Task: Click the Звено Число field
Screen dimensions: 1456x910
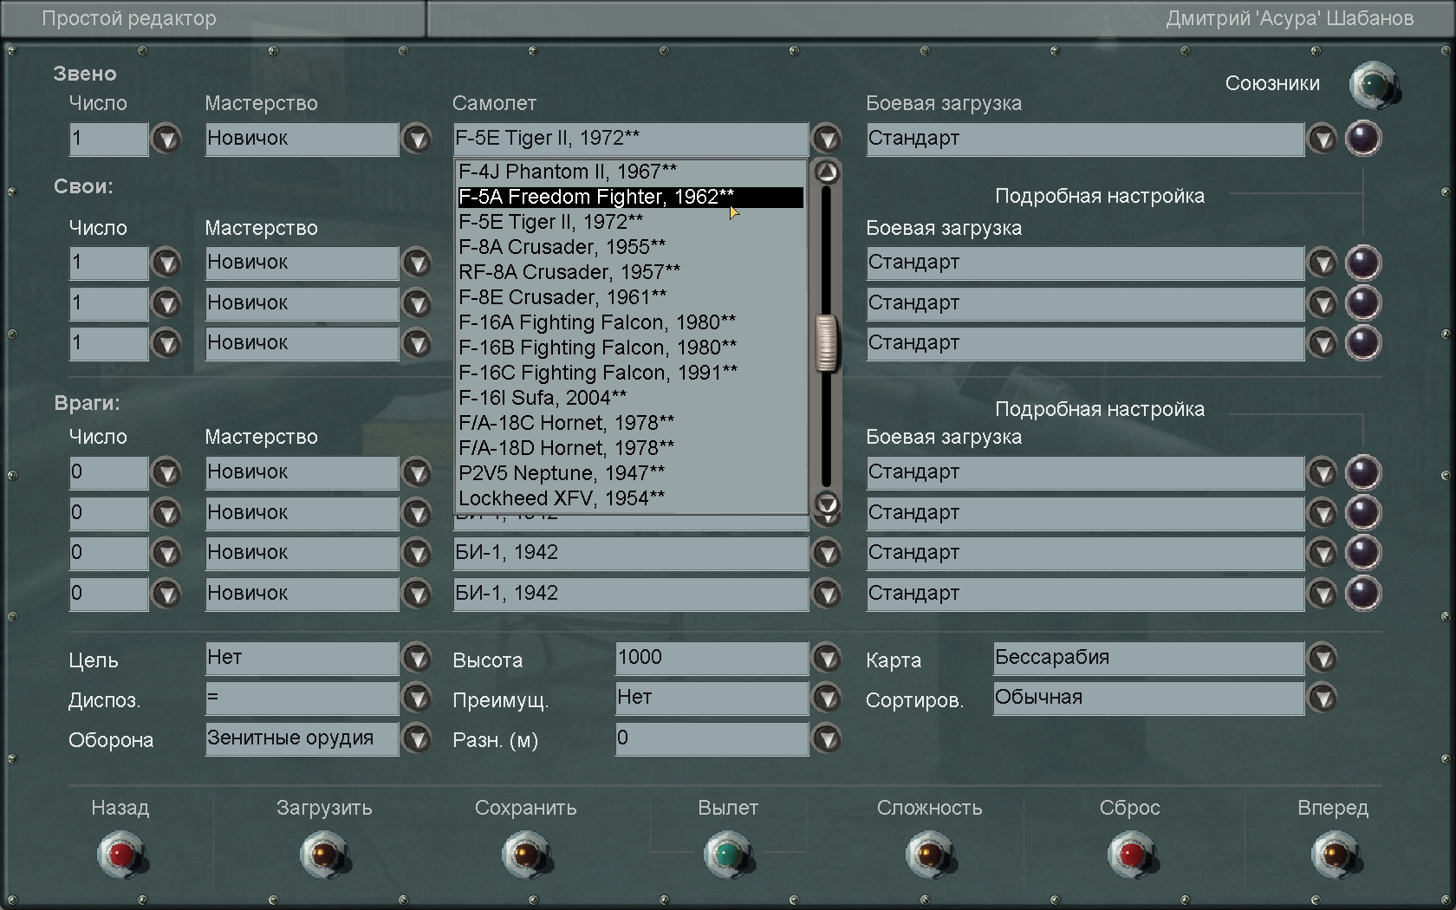Action: pyautogui.click(x=109, y=139)
